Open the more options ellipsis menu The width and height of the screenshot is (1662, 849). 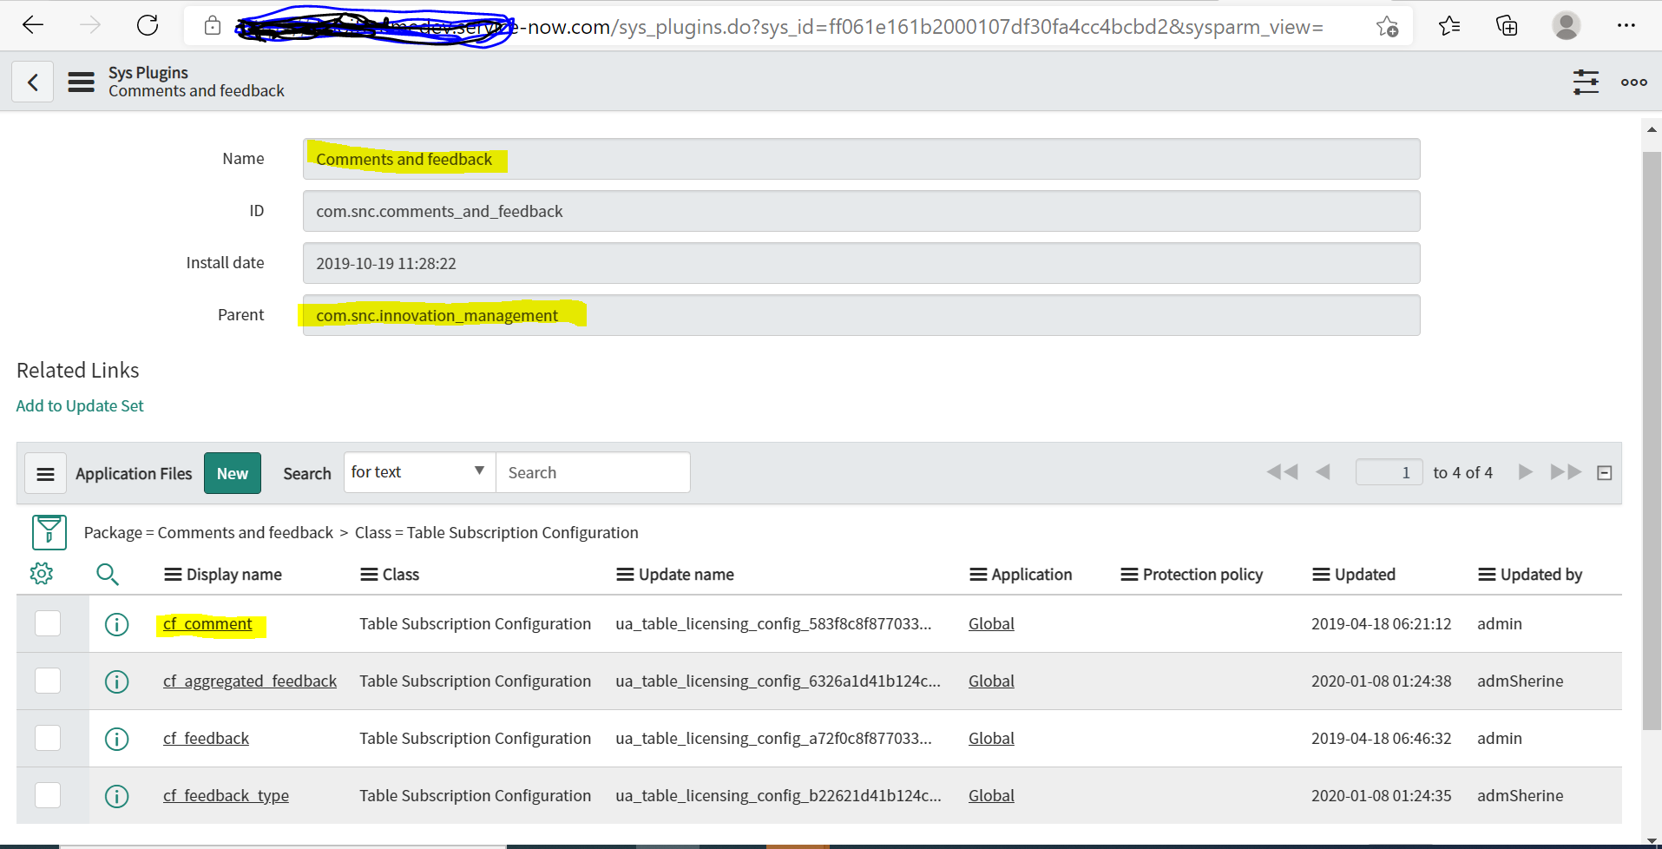coord(1632,82)
